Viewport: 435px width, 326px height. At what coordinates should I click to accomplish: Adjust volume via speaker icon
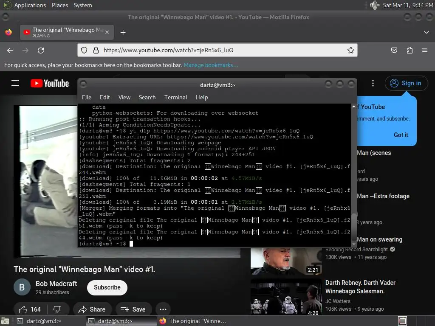pos(374,5)
